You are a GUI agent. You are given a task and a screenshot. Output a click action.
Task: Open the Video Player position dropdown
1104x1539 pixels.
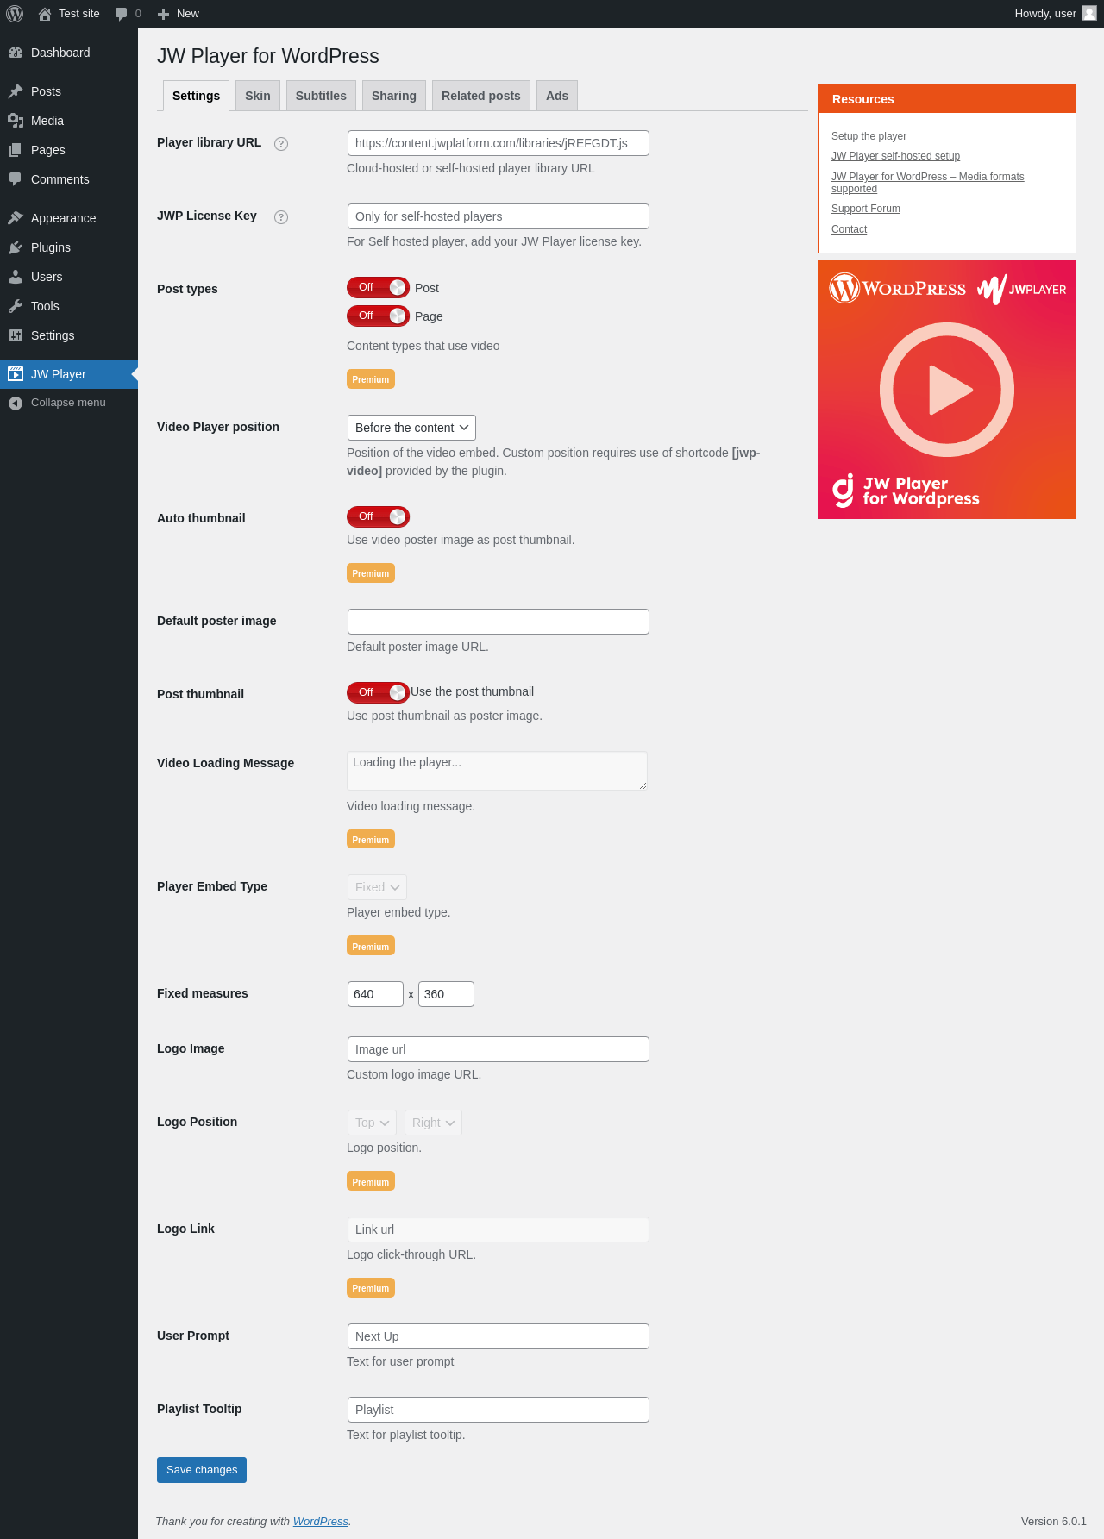411,428
